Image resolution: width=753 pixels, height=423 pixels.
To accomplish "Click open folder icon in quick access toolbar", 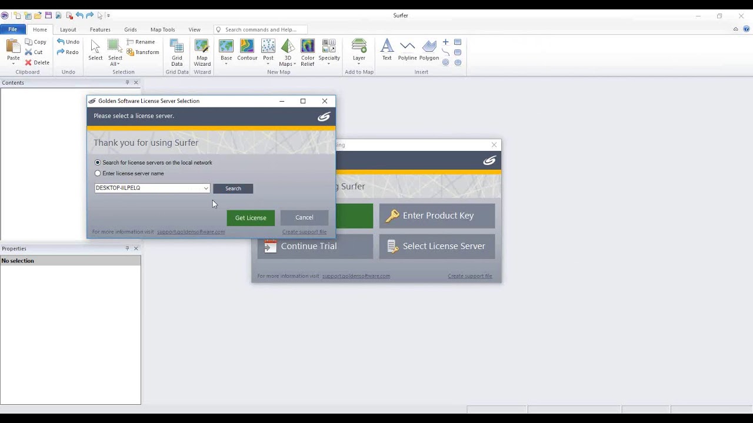I will tap(38, 15).
